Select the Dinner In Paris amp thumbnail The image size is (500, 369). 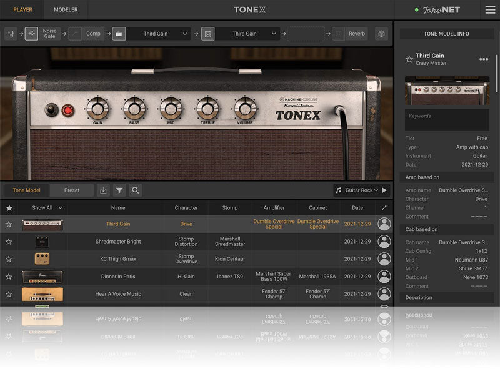(x=42, y=277)
